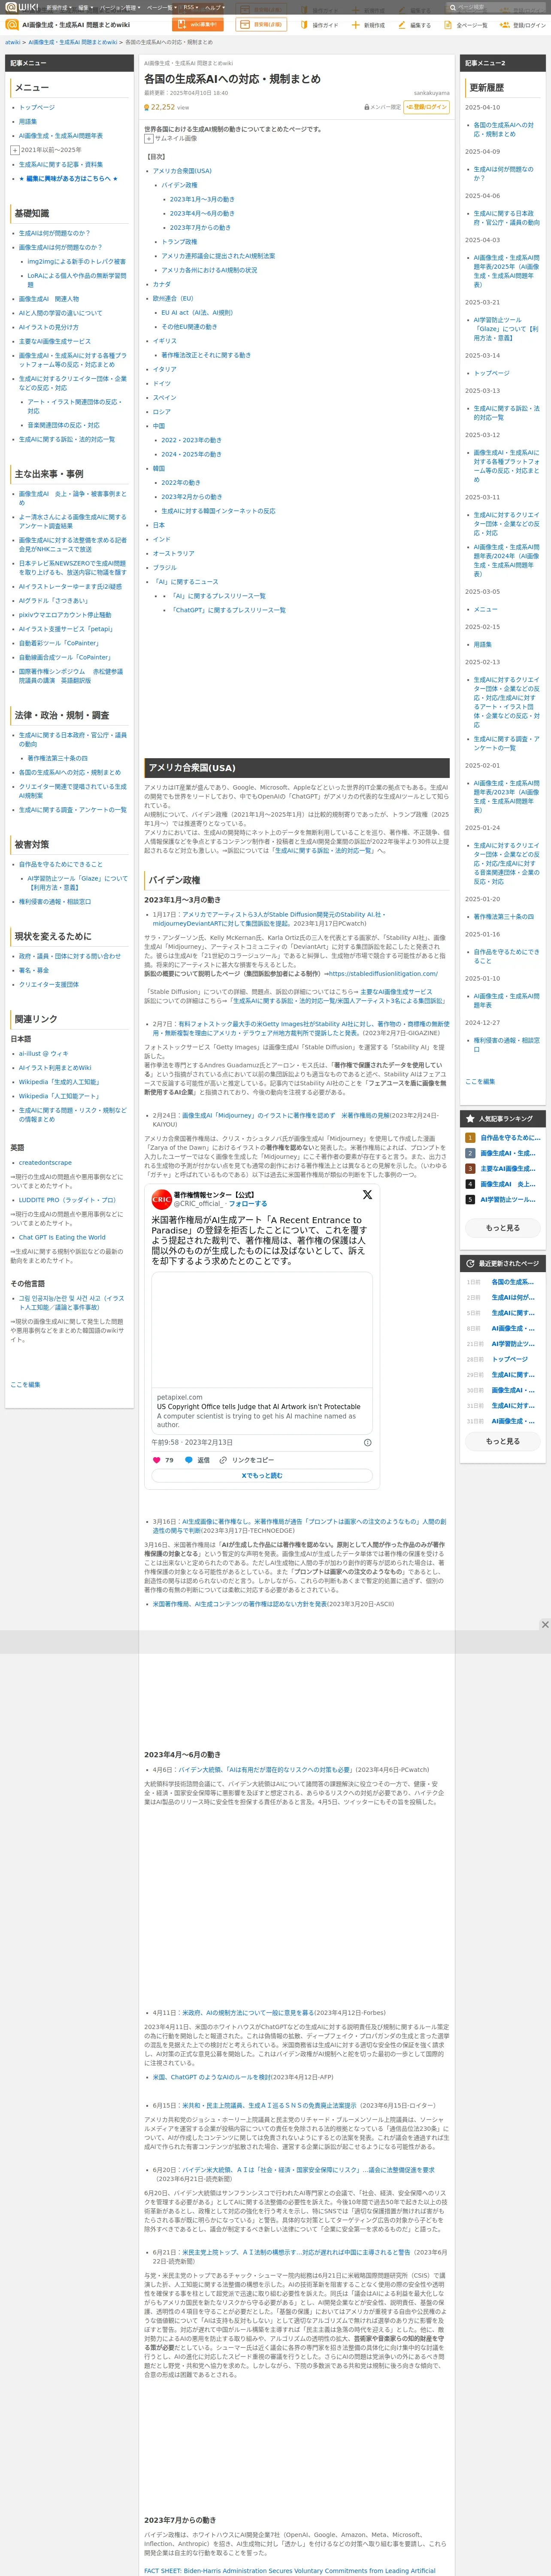551x2576 pixels.
Task: Click もっと見る under popular ranking
Action: [x=503, y=1227]
